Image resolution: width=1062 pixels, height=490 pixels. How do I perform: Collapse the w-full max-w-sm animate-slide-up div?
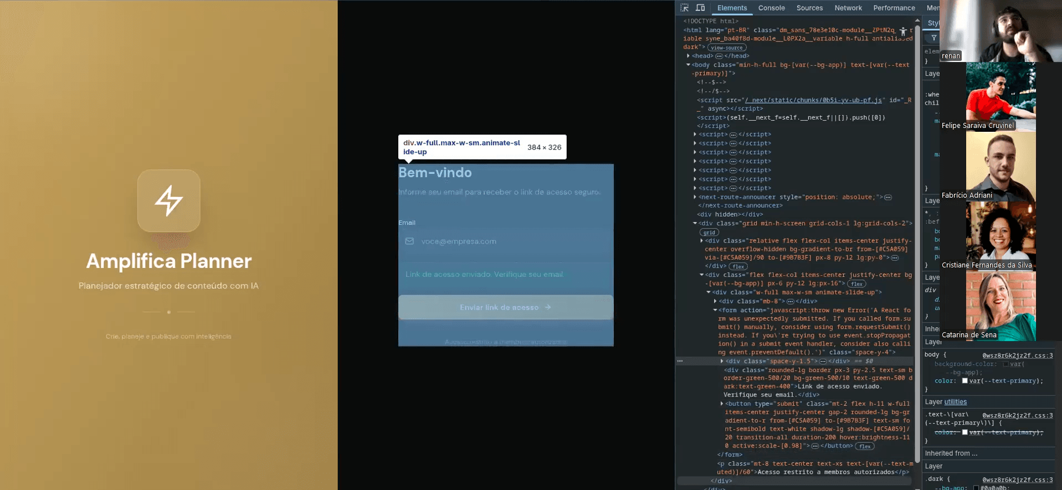point(708,292)
